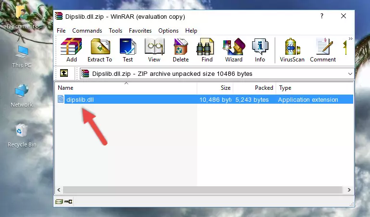Open the Commands menu
The image size is (370, 217).
pos(87,31)
